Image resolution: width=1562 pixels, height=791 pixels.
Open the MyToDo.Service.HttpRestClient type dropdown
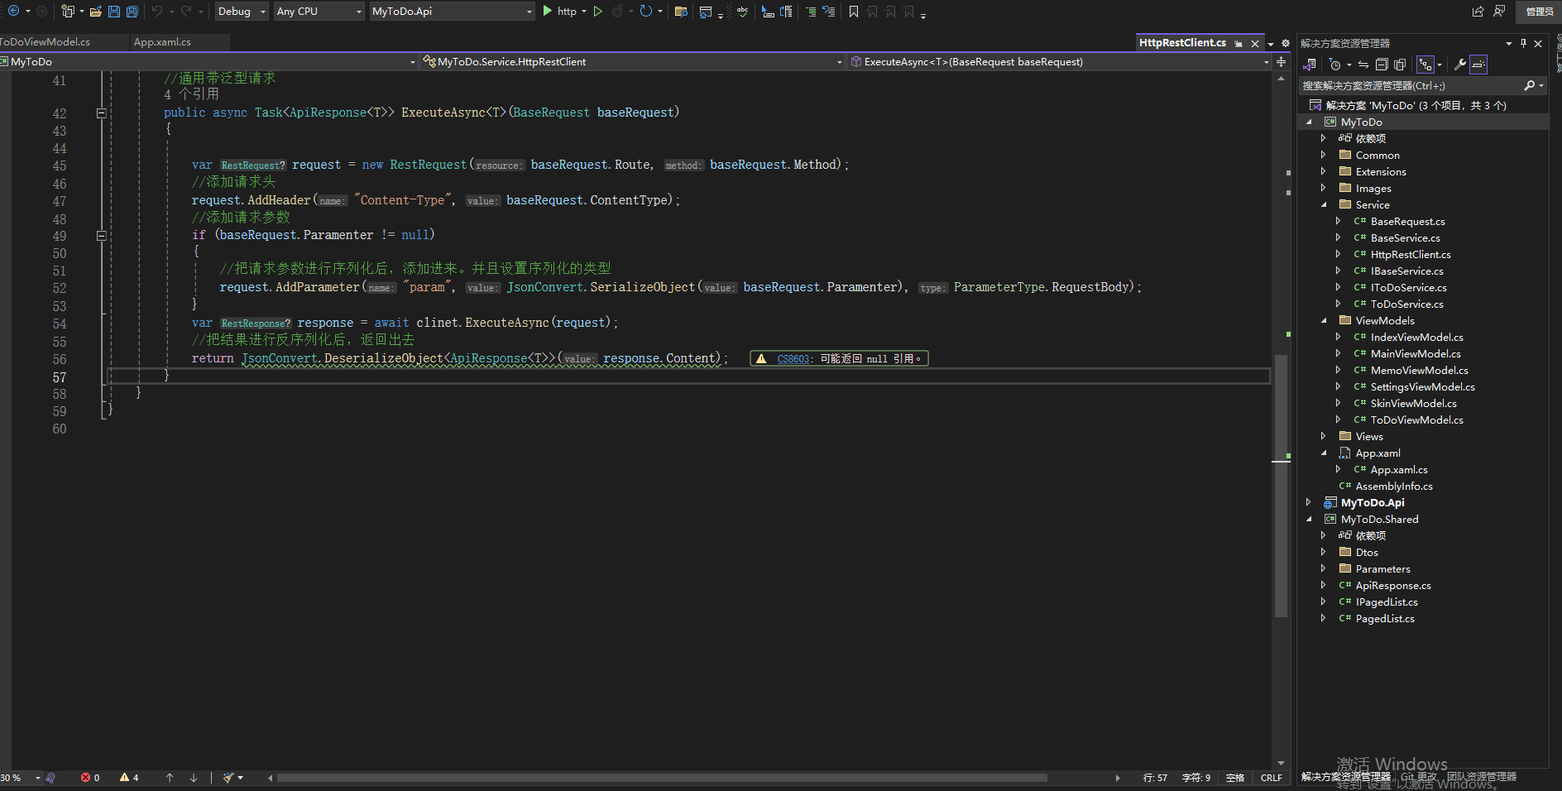click(x=633, y=62)
